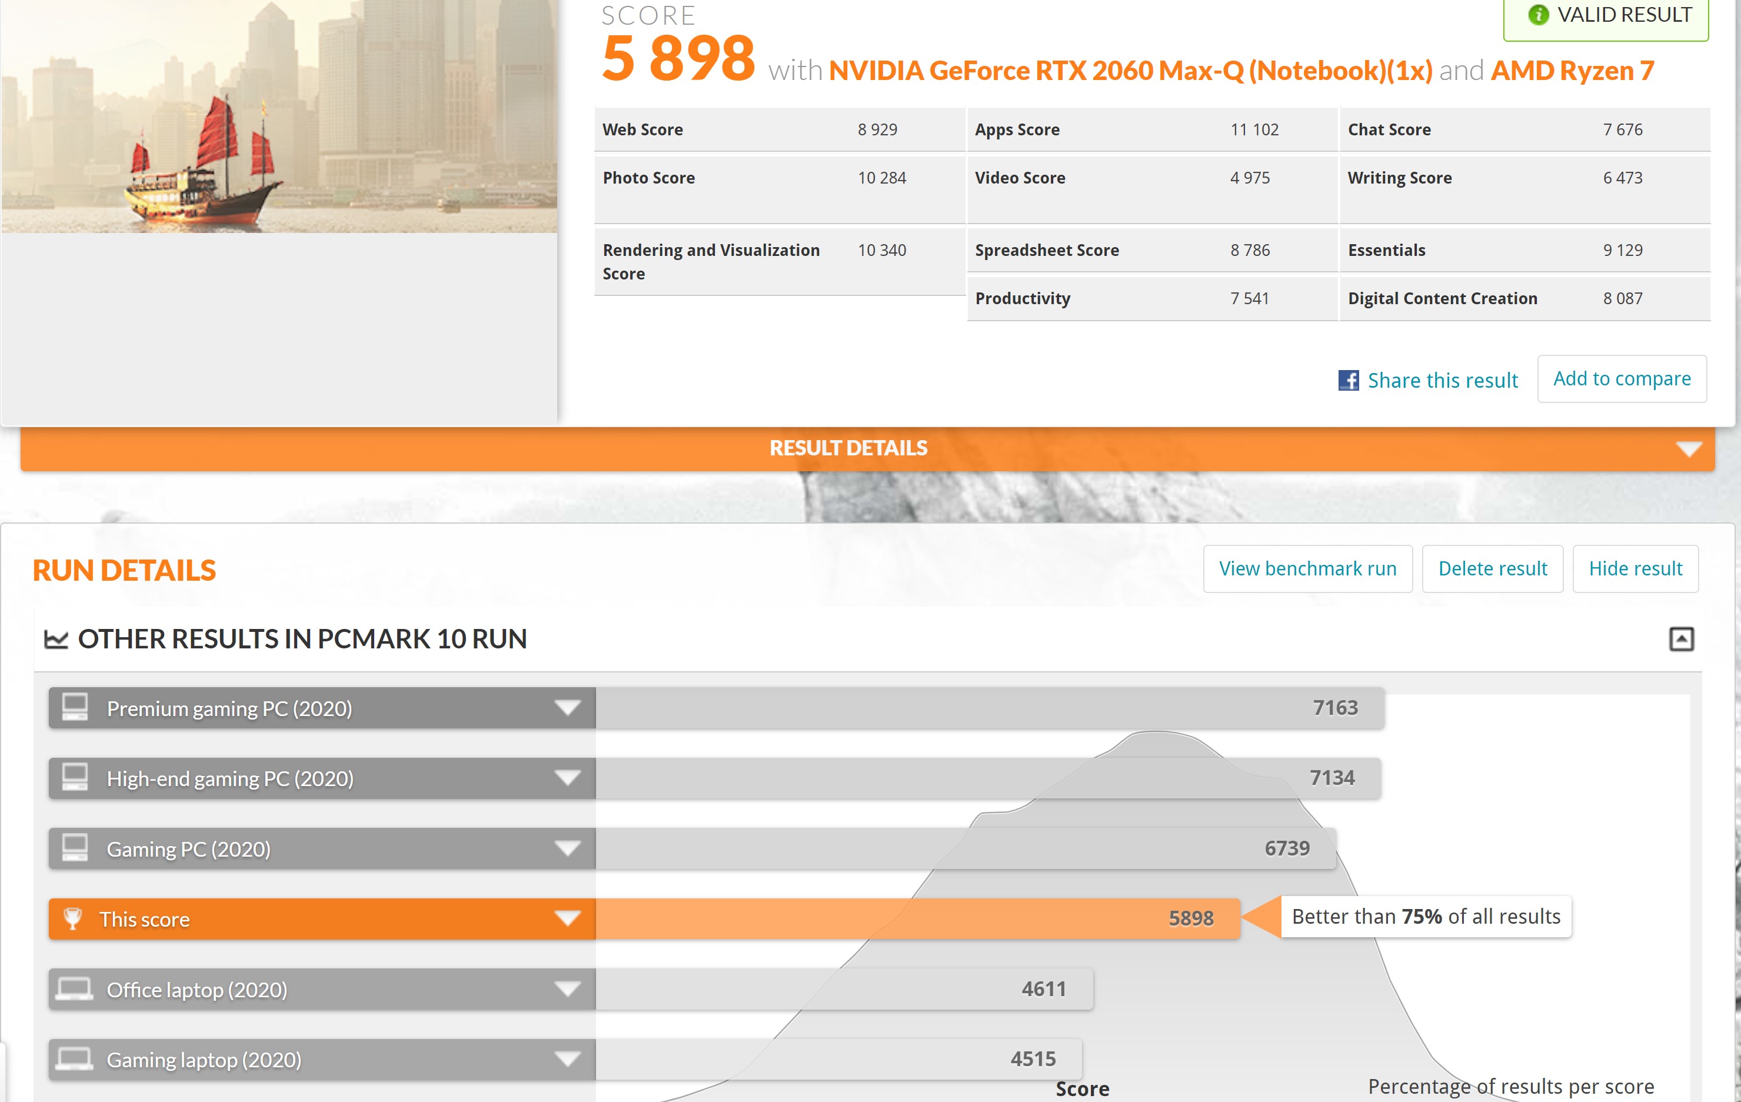
Task: Click the Facebook share icon
Action: [1348, 380]
